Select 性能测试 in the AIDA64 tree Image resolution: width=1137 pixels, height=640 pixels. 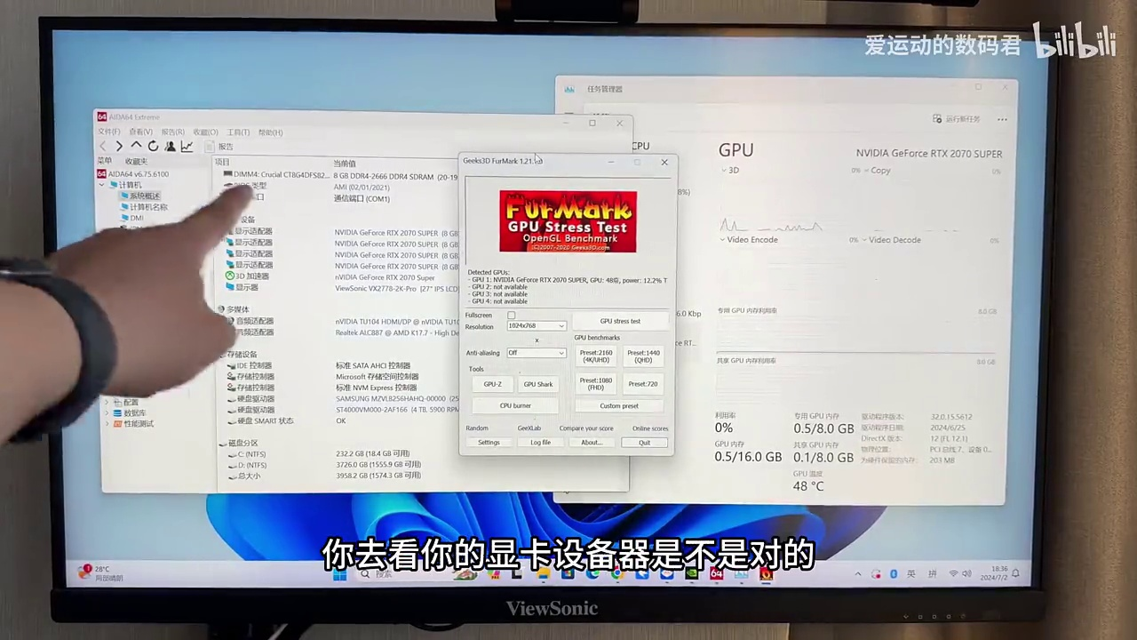(133, 424)
